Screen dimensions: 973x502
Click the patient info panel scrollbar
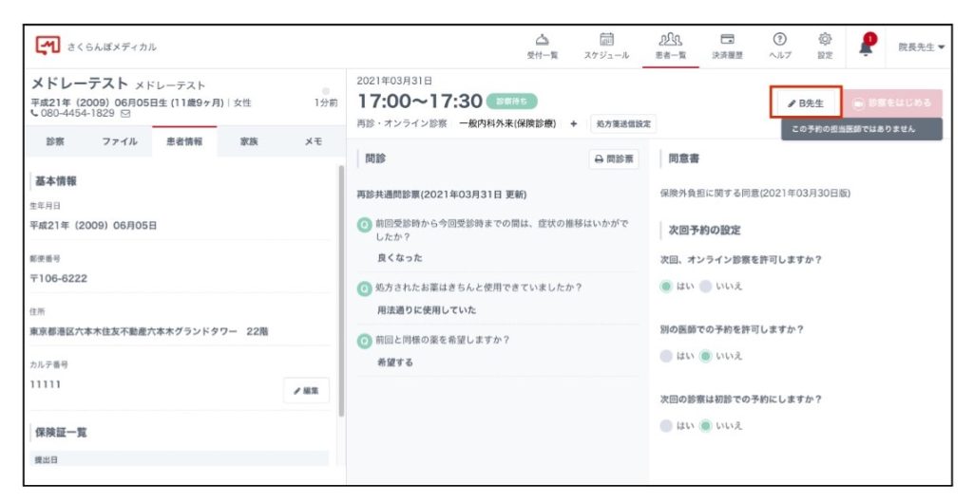pyautogui.click(x=340, y=285)
